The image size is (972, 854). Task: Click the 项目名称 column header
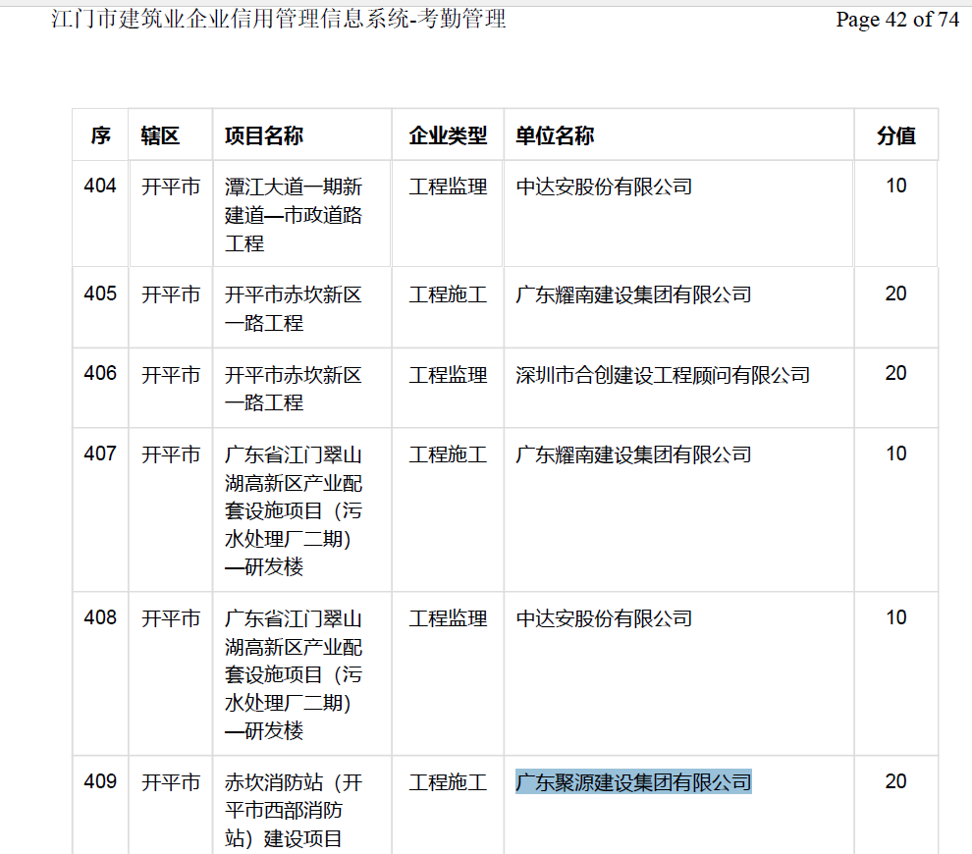[263, 135]
